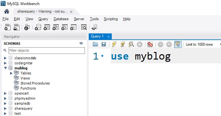Viewport: 221px width, 116px height.
Task: Open a script file in editor
Action: coord(95,44)
